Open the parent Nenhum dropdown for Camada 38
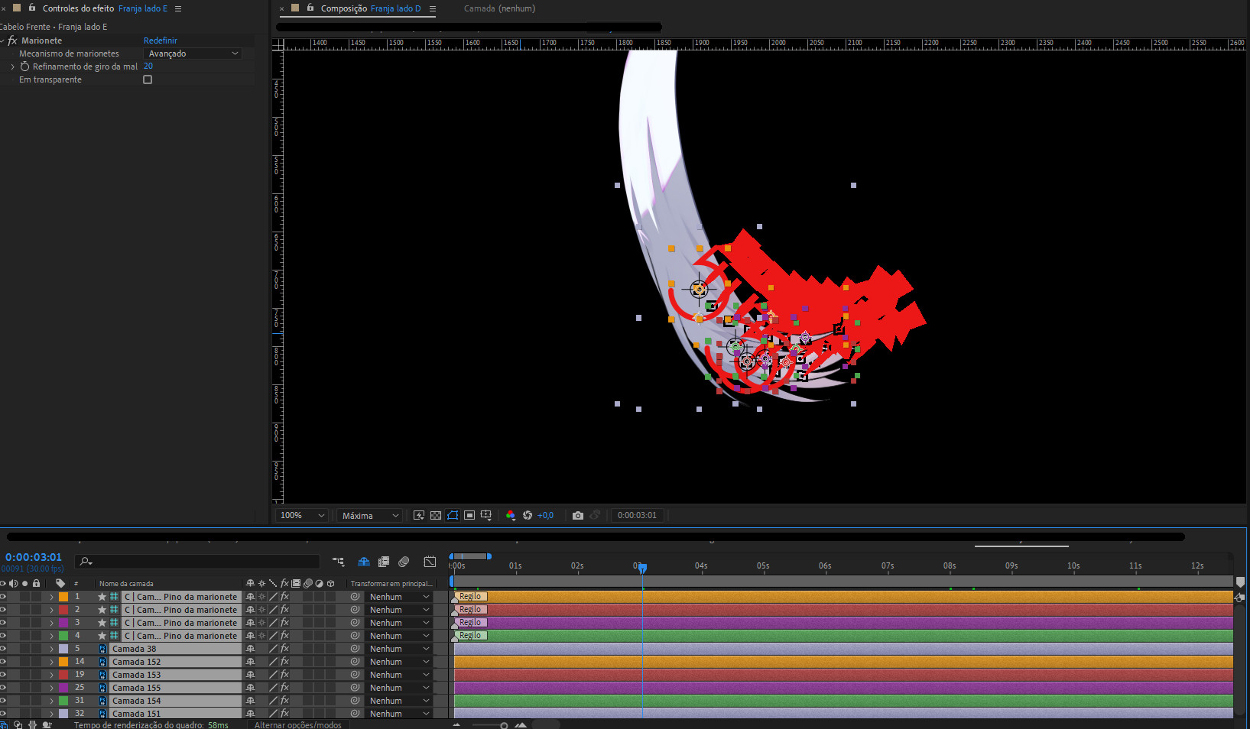Screen dimensions: 1250x729 399,649
